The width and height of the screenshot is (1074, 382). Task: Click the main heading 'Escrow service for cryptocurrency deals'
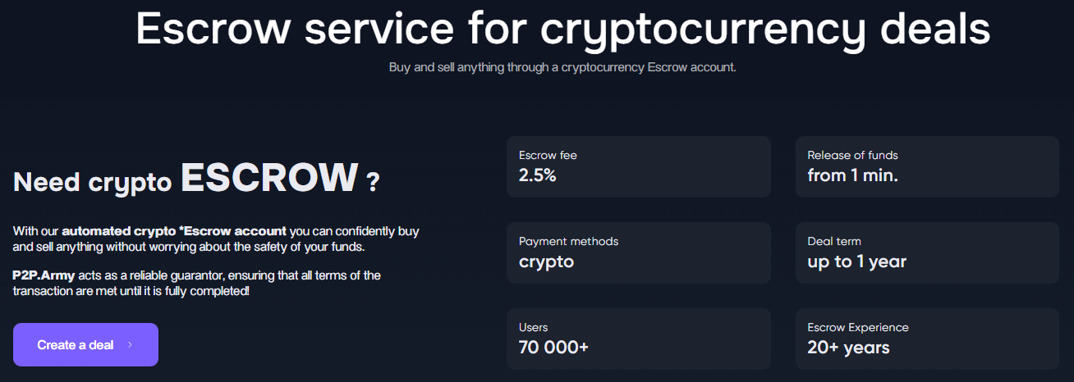pyautogui.click(x=562, y=29)
